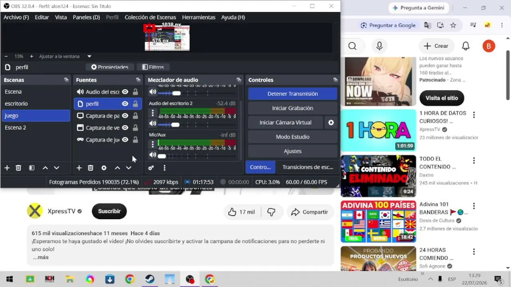Open audio mixer three-dot menu at bottom
This screenshot has width=511, height=287.
[x=164, y=168]
